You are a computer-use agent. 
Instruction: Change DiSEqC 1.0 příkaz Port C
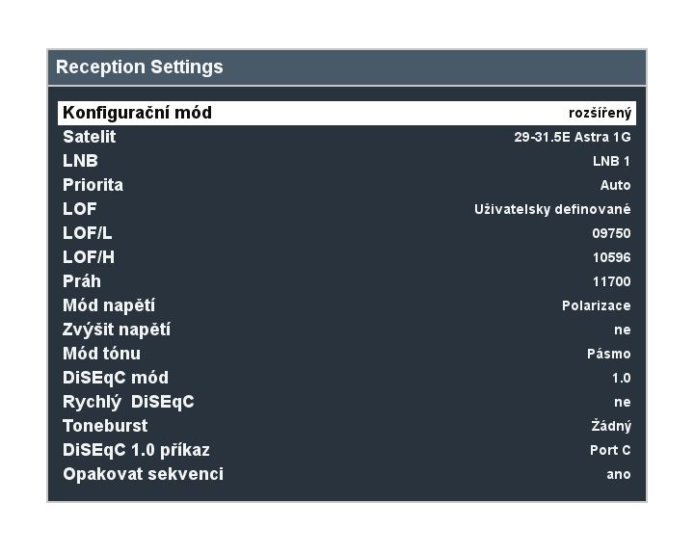610,450
